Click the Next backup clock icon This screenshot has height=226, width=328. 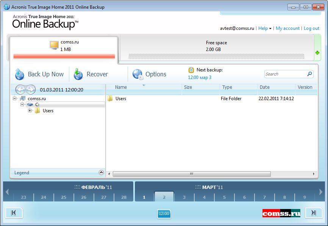[191, 70]
